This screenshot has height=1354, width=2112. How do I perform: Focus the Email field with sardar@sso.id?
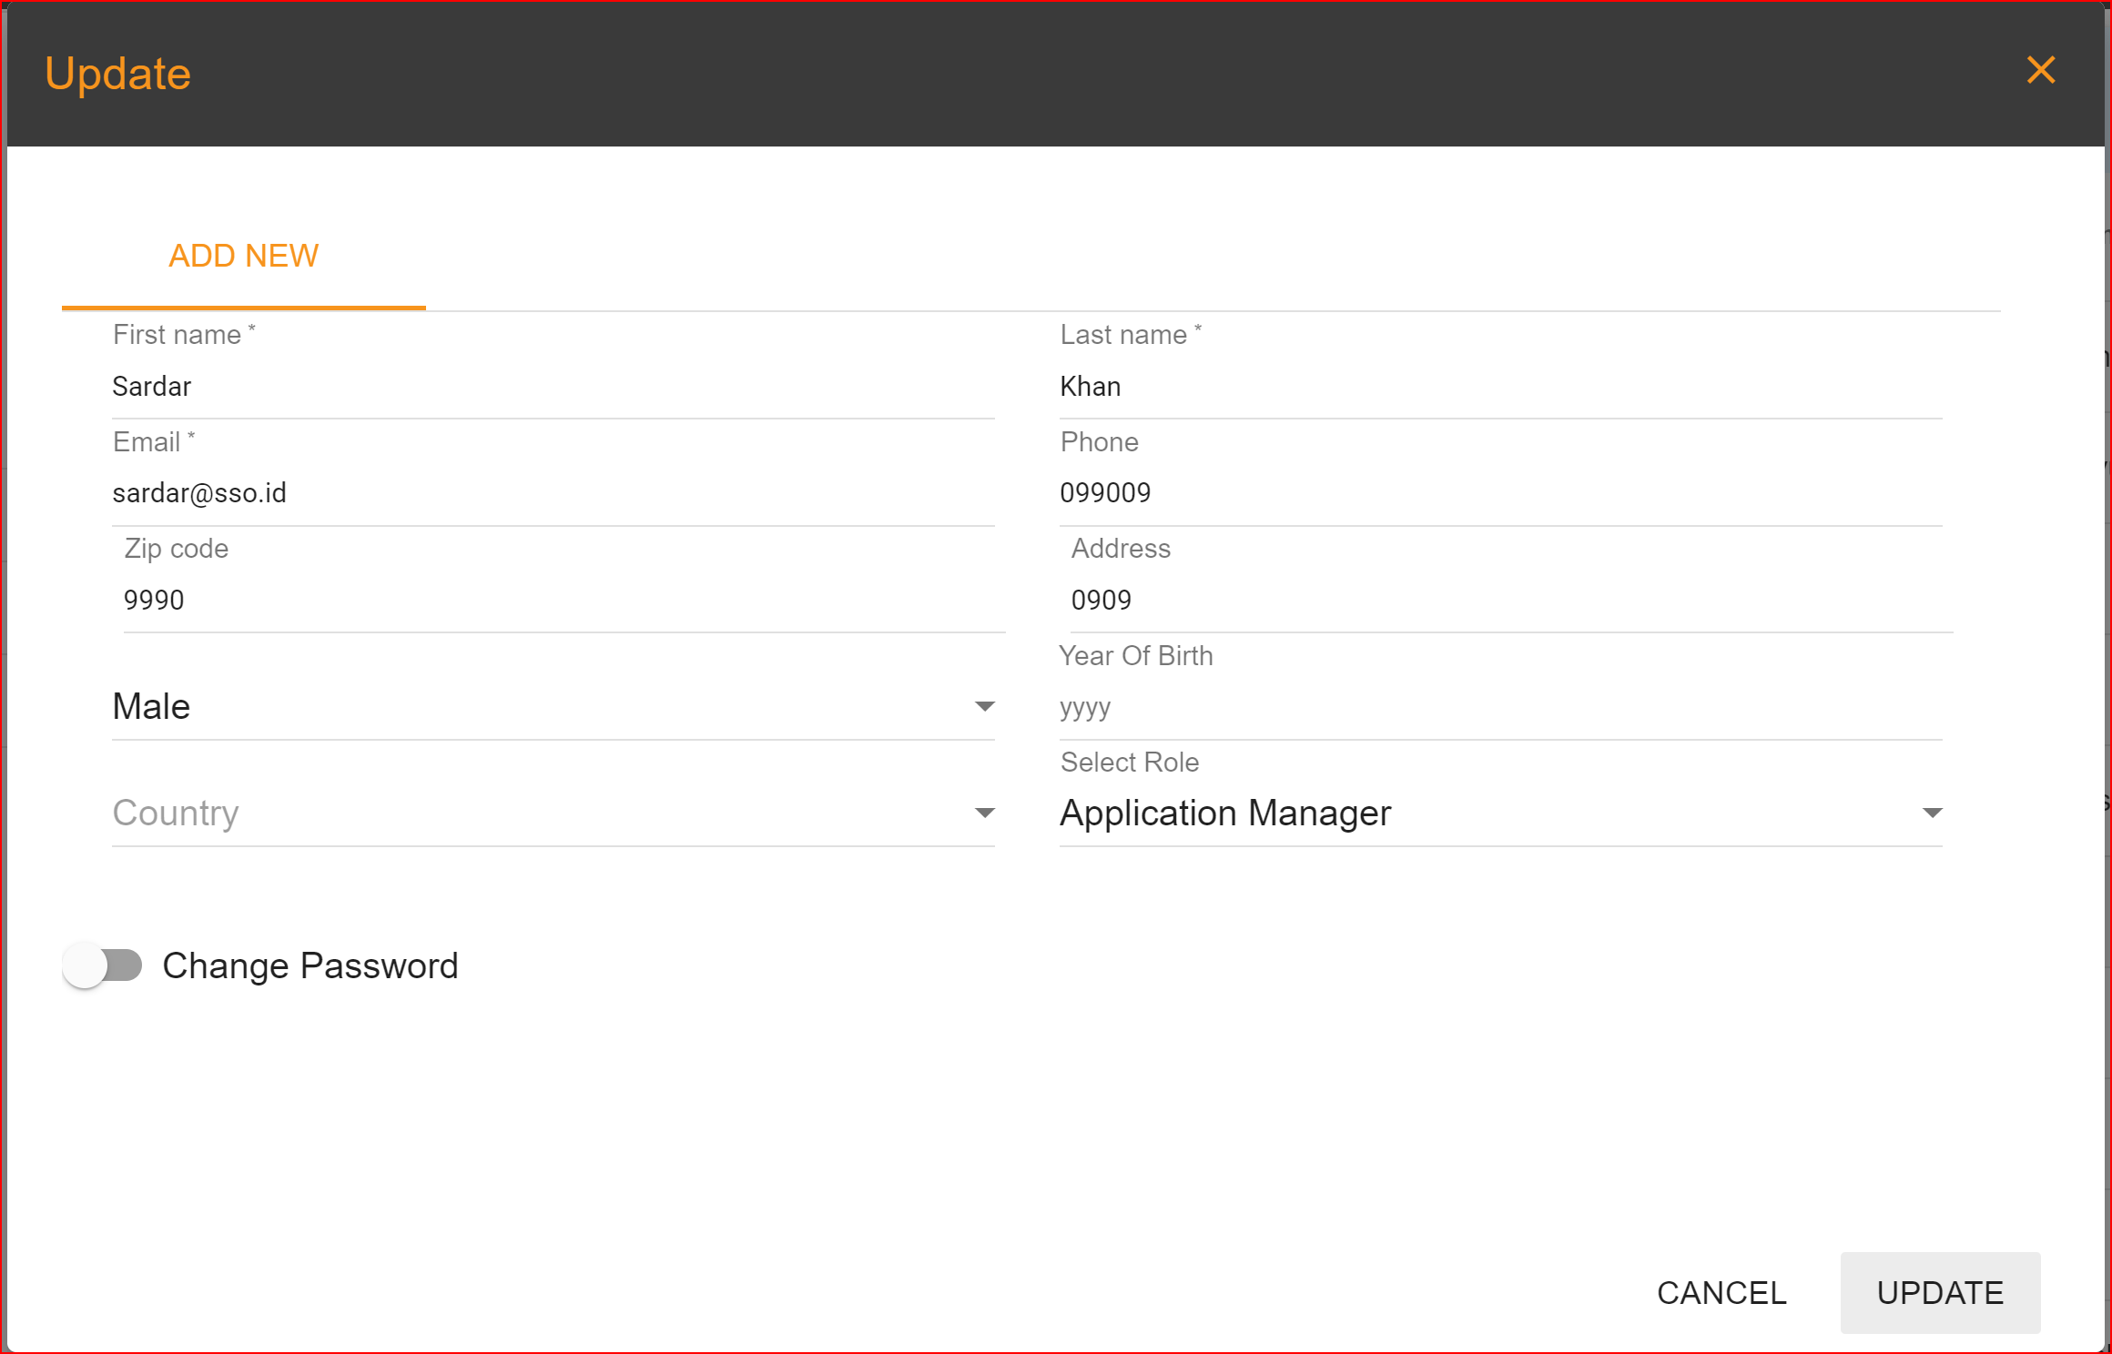click(x=546, y=492)
